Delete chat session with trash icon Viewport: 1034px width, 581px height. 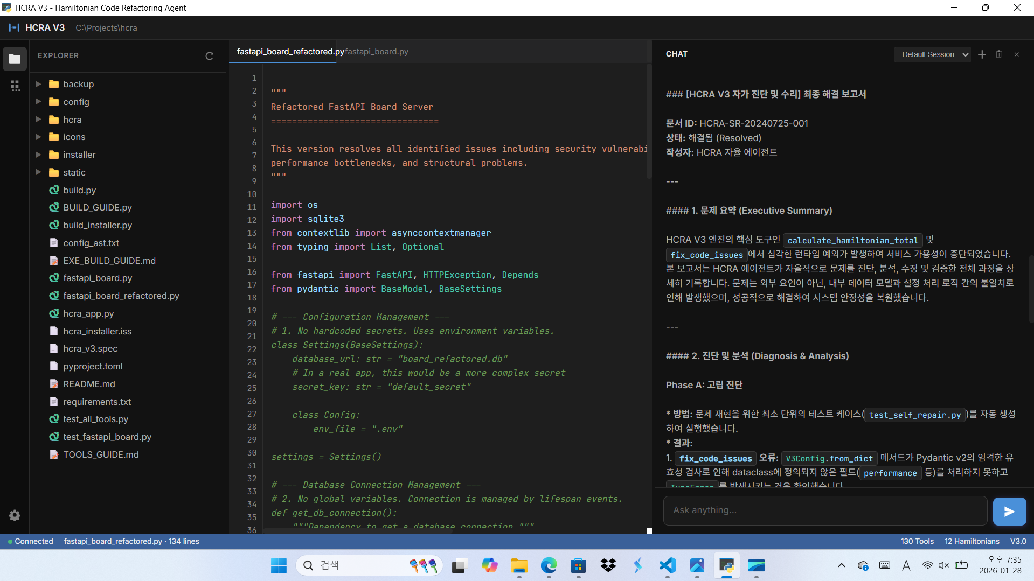pos(998,54)
